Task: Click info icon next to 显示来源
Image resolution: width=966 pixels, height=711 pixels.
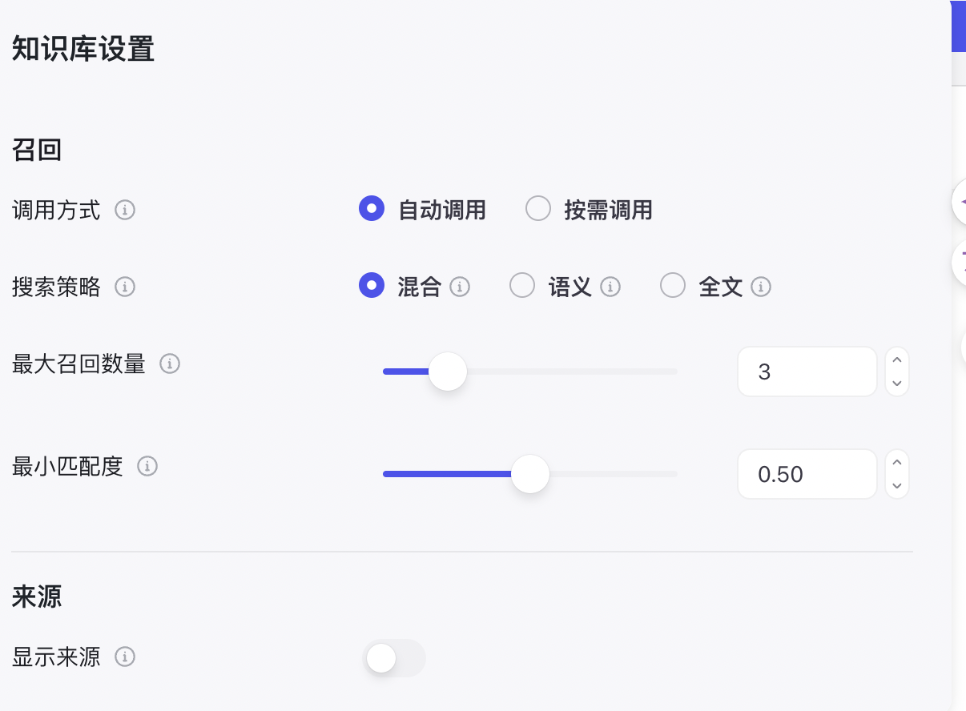Action: pos(125,657)
